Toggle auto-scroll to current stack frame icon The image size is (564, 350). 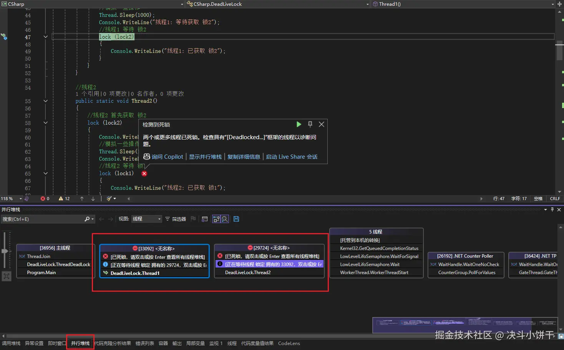click(x=216, y=219)
